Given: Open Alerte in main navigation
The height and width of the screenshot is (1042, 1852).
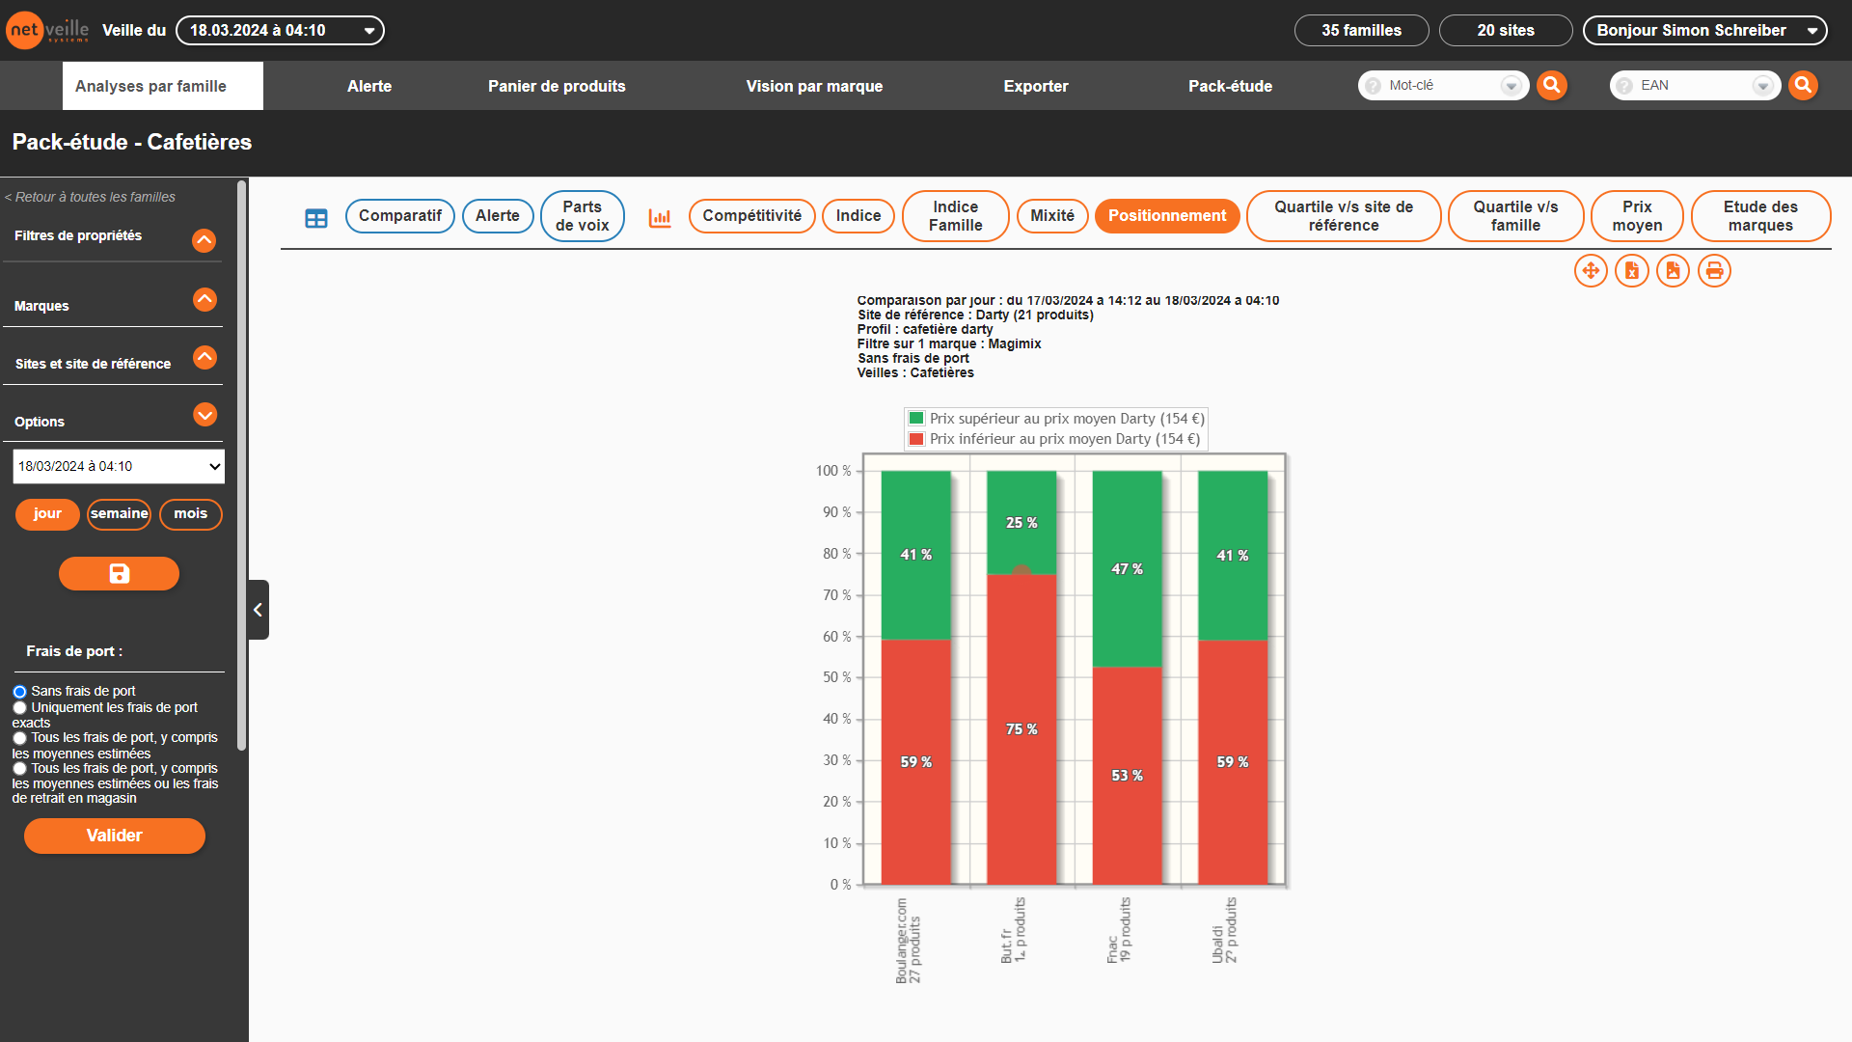Looking at the screenshot, I should pyautogui.click(x=369, y=86).
